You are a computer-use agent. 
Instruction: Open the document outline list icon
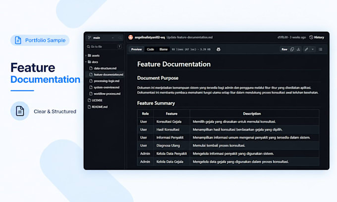[321, 50]
